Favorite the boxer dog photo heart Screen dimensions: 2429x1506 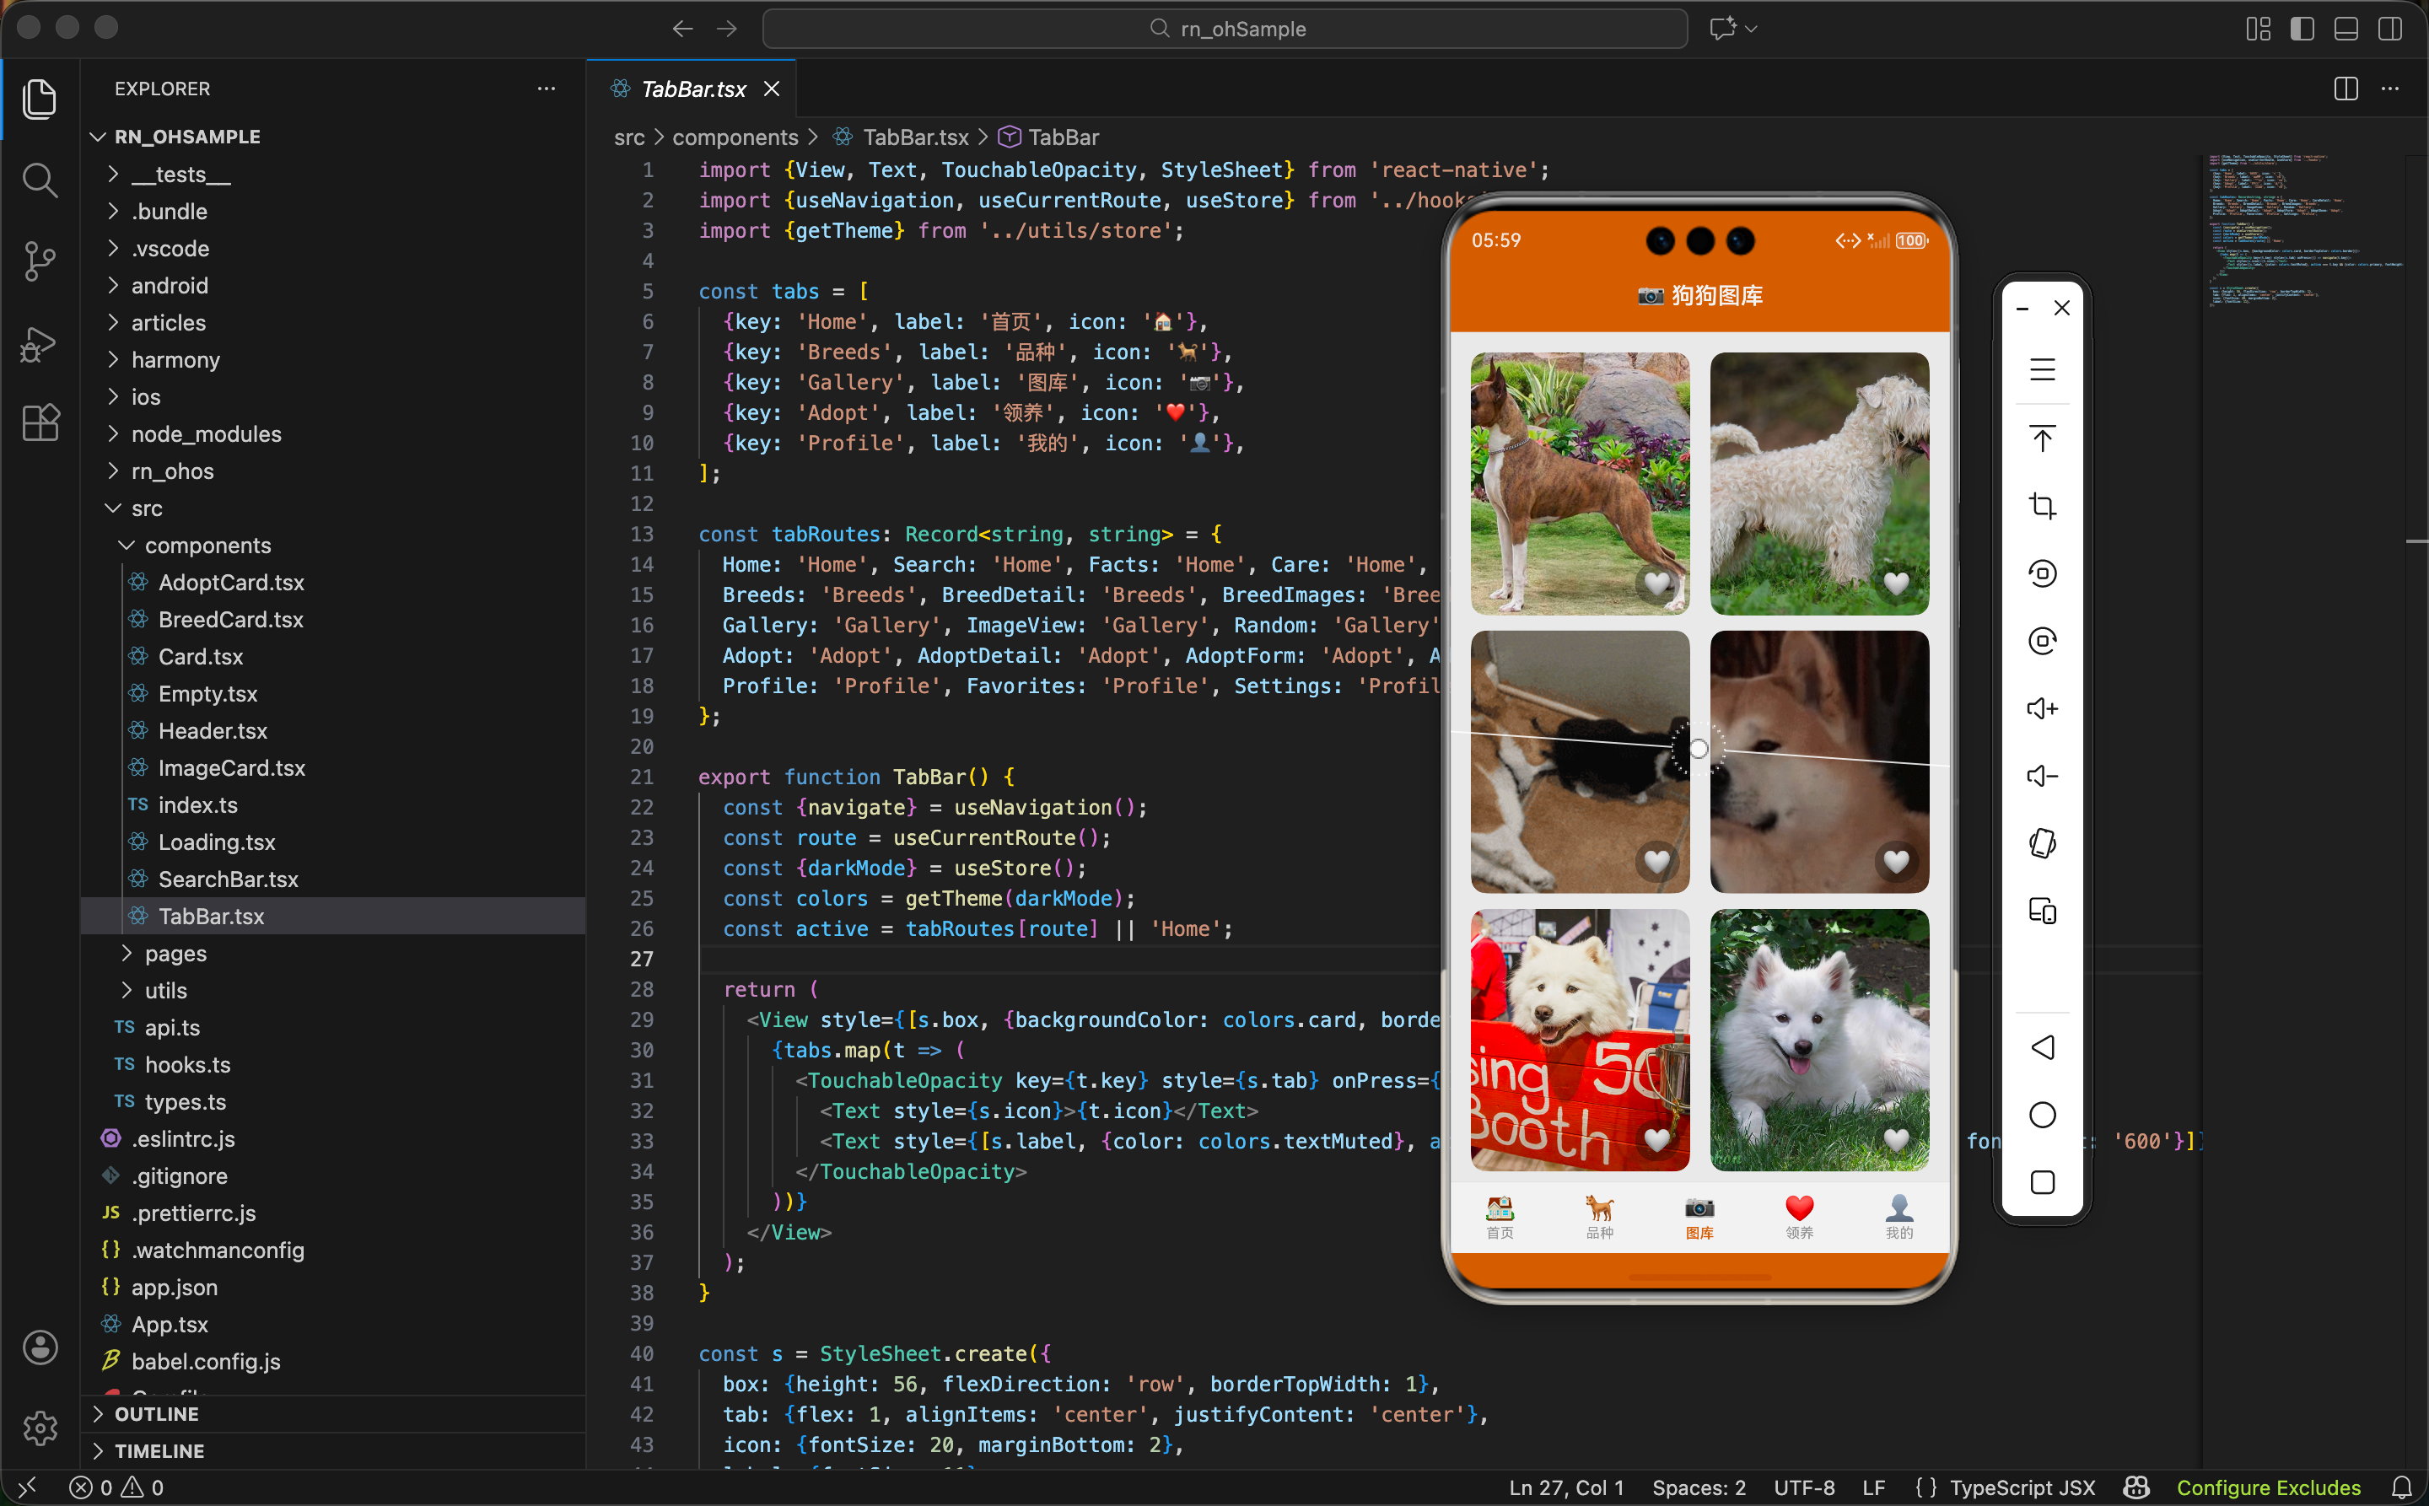[1656, 583]
